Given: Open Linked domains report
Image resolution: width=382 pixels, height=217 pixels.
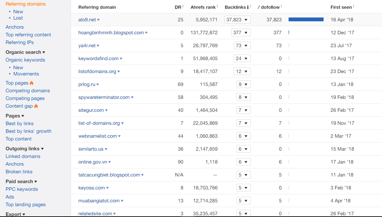Looking at the screenshot, I should pyautogui.click(x=23, y=156).
